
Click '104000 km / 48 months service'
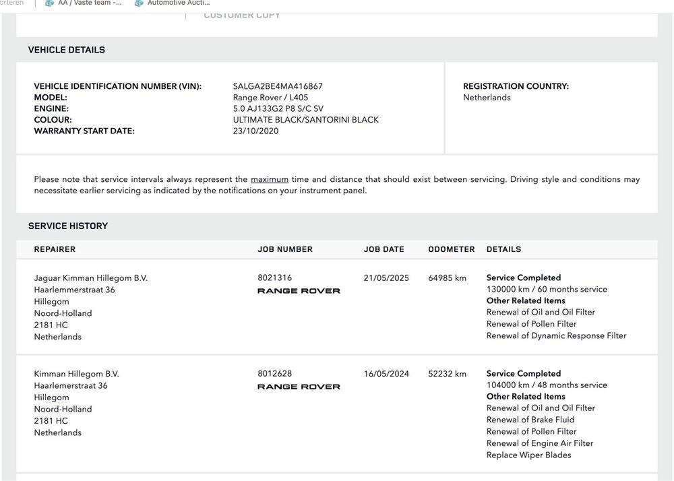click(x=547, y=385)
